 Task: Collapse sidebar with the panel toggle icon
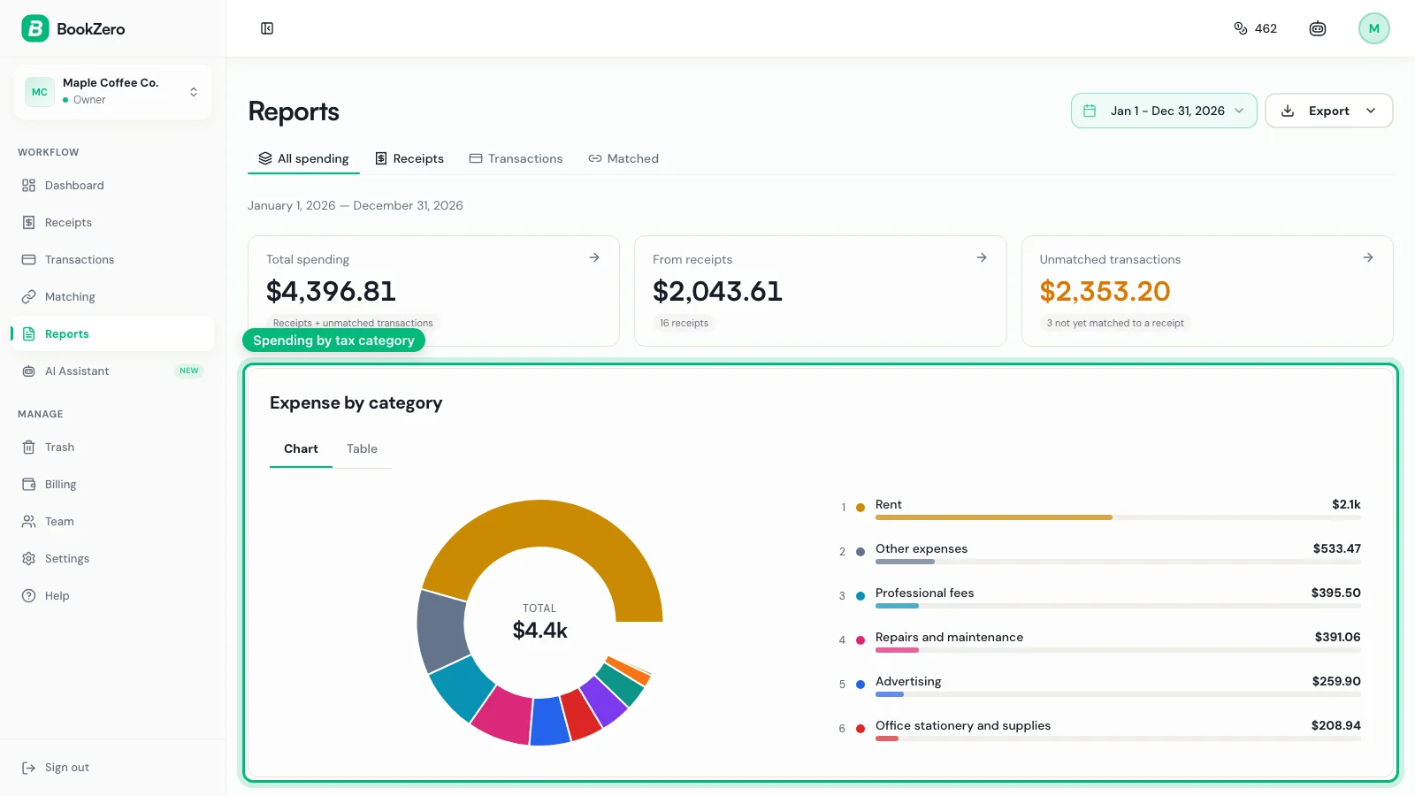point(267,28)
